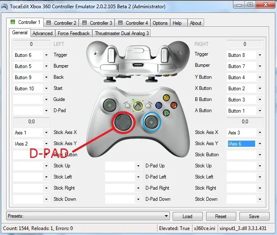Open the left Stick Up dropdown

(46, 166)
